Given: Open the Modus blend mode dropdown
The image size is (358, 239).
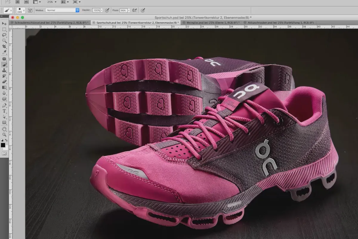Looking at the screenshot, I should [x=62, y=10].
